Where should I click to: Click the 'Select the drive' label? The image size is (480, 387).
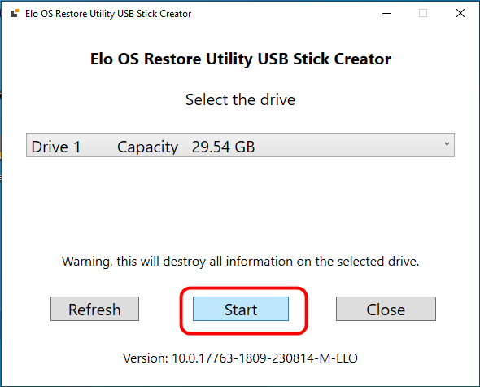240,99
